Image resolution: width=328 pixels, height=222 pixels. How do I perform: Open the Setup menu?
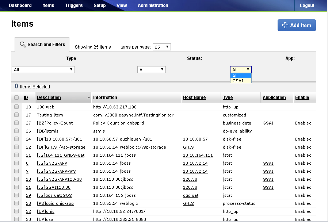click(x=100, y=5)
